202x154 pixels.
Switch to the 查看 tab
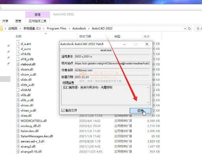click(x=18, y=21)
